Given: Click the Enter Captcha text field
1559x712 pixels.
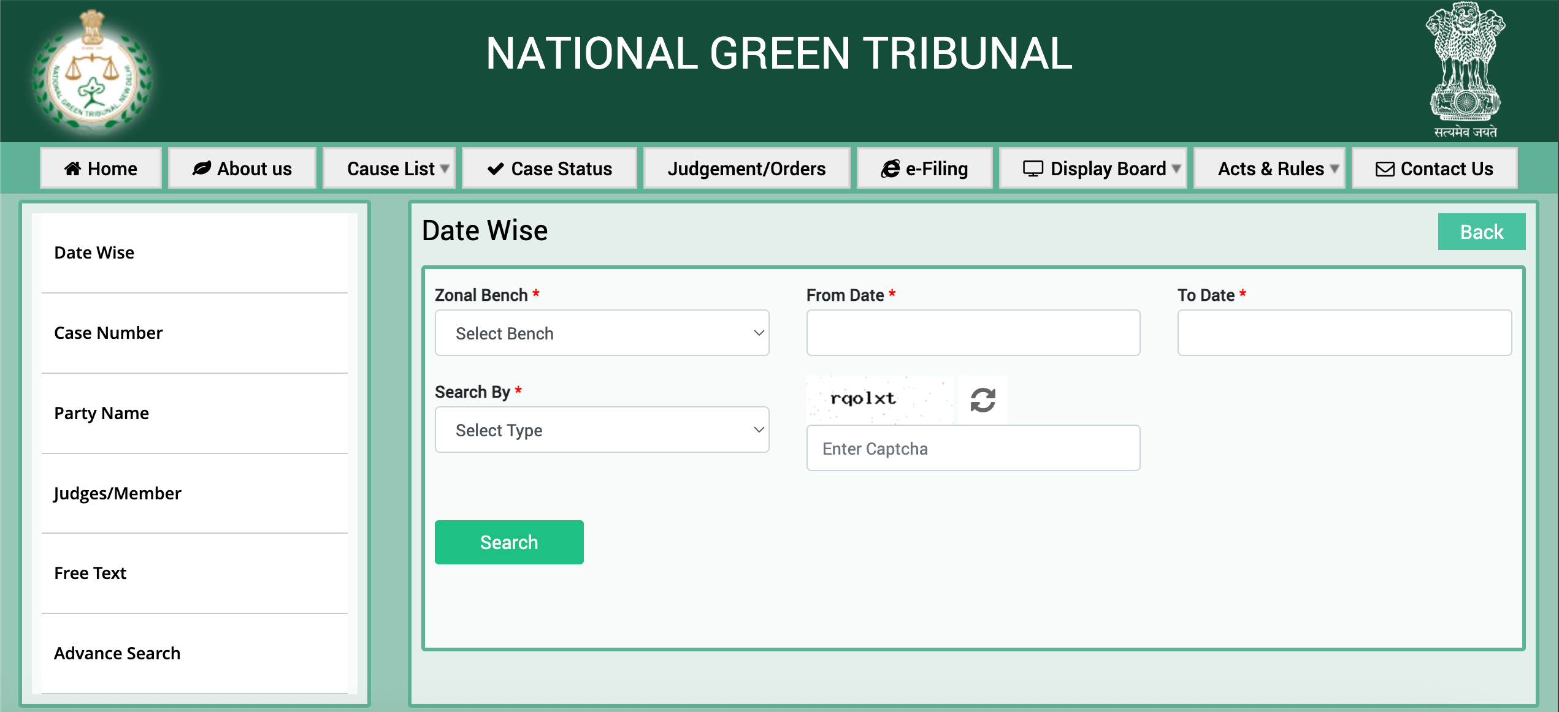Looking at the screenshot, I should pos(973,448).
